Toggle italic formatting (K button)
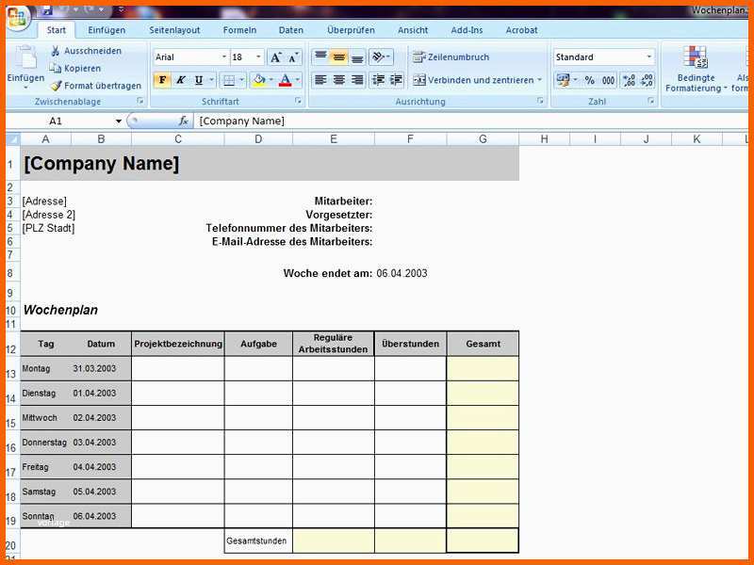Screen dimensions: 754x565 [181, 80]
